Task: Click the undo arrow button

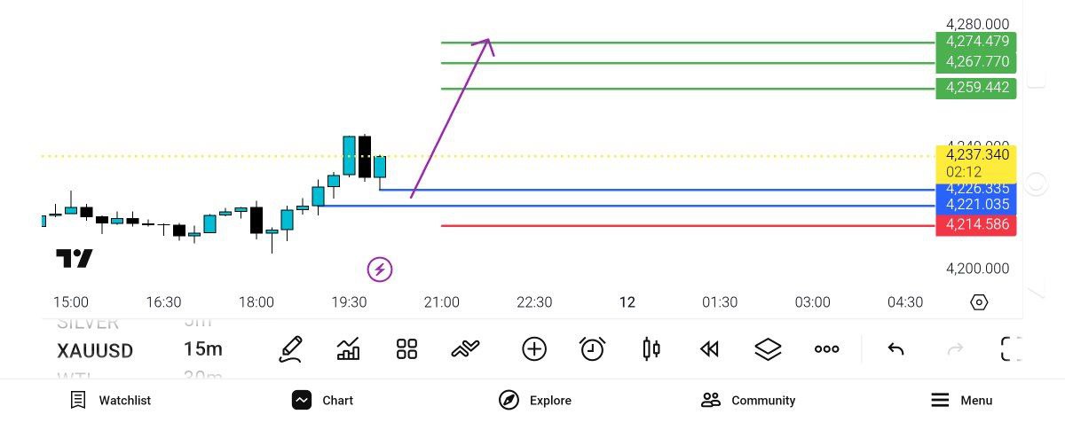Action: pos(895,349)
